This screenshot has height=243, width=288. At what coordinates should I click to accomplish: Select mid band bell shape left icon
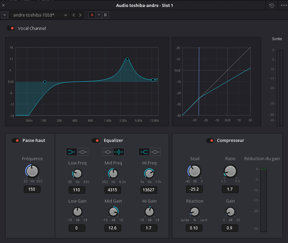tap(108, 152)
